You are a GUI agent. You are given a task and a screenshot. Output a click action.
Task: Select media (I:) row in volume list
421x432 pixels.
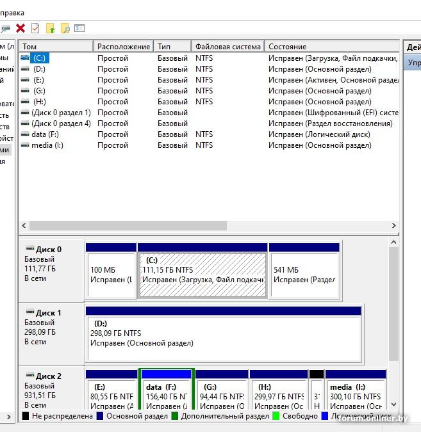pyautogui.click(x=47, y=145)
